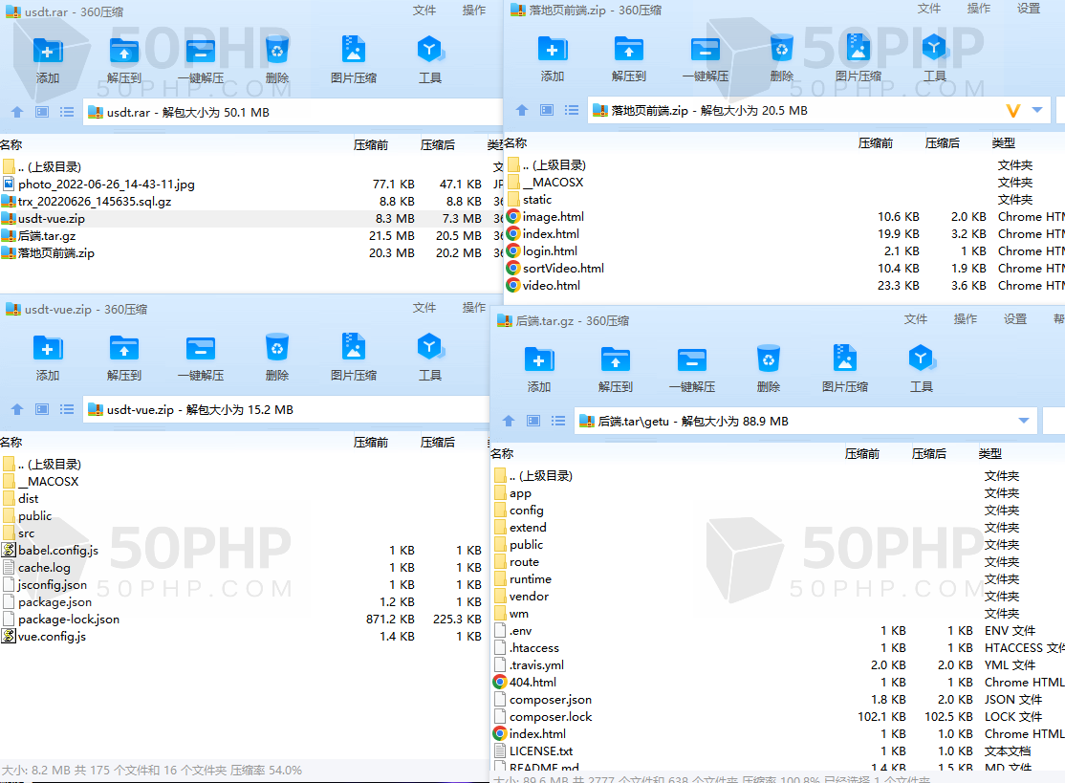The image size is (1065, 783).
Task: Select 后端.tar.gz file in usdt.rar list
Action: click(47, 236)
